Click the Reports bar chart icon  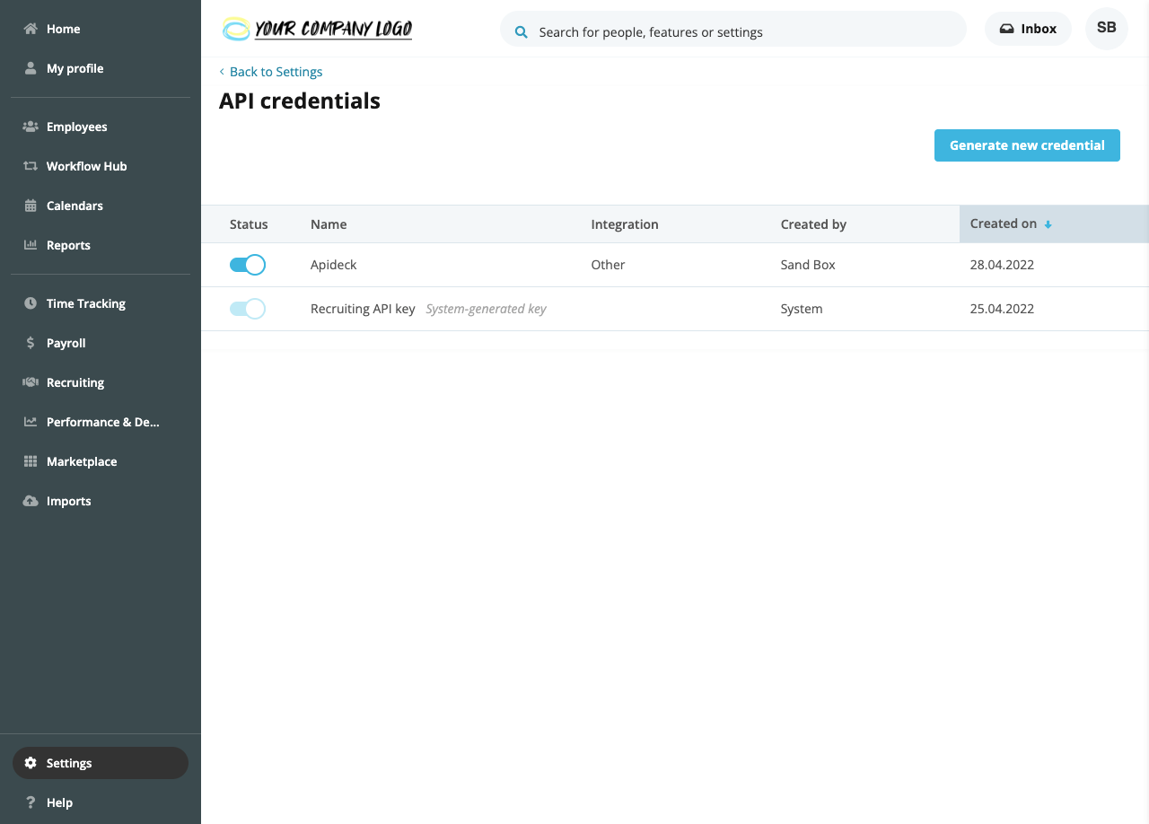[x=31, y=245]
